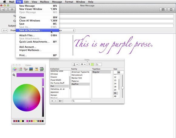Viewport: 176px width, 138px height.
Task: Choose Close All Windows
Action: (x=37, y=21)
